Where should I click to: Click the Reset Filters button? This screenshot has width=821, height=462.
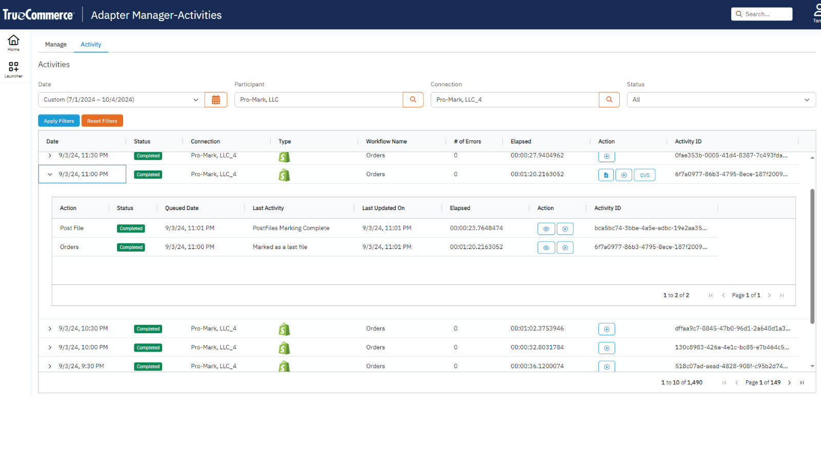point(102,121)
